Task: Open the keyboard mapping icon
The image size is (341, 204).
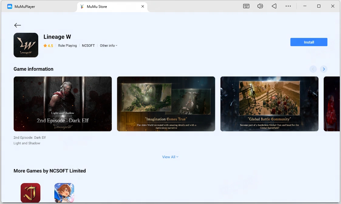Action: 246,6
